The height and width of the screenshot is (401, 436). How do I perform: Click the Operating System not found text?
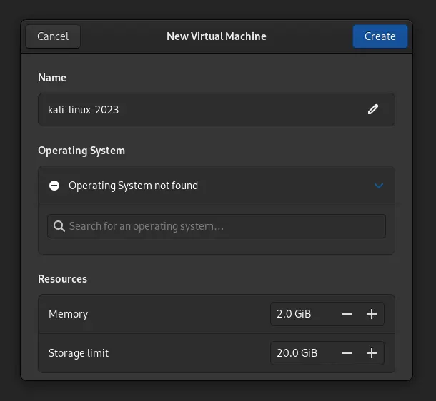(x=133, y=186)
